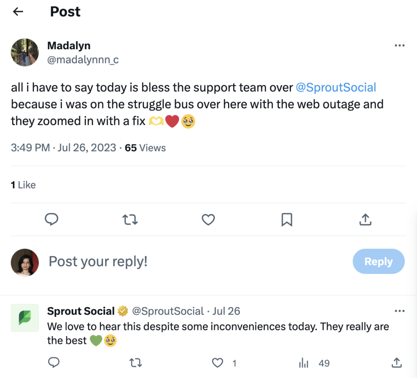This screenshot has width=417, height=378.
Task: Reply to Sprout Social's comment
Action: (x=53, y=363)
